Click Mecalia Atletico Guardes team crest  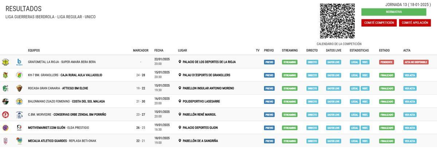(x=5, y=141)
